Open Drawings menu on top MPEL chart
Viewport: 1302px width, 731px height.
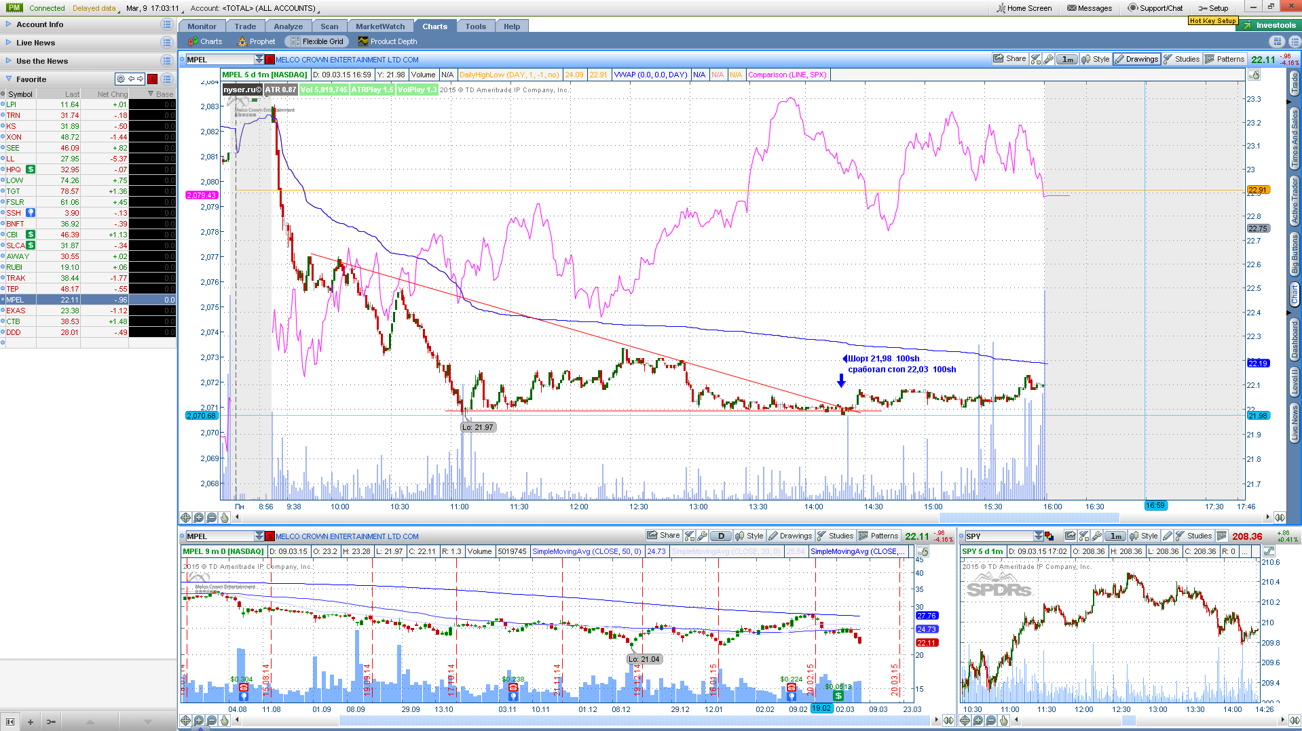[1136, 59]
